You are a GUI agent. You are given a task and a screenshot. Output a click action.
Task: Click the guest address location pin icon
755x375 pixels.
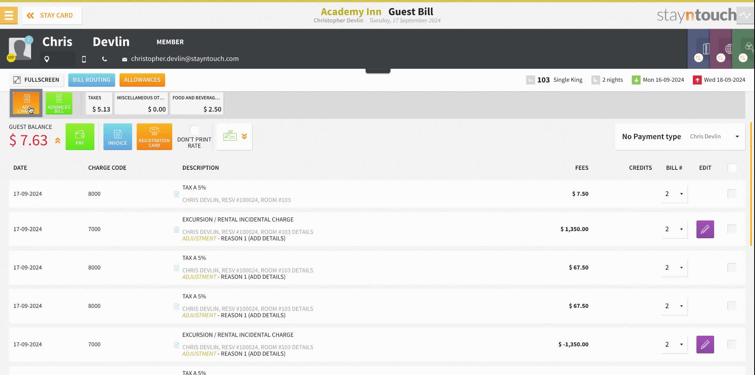pyautogui.click(x=47, y=59)
